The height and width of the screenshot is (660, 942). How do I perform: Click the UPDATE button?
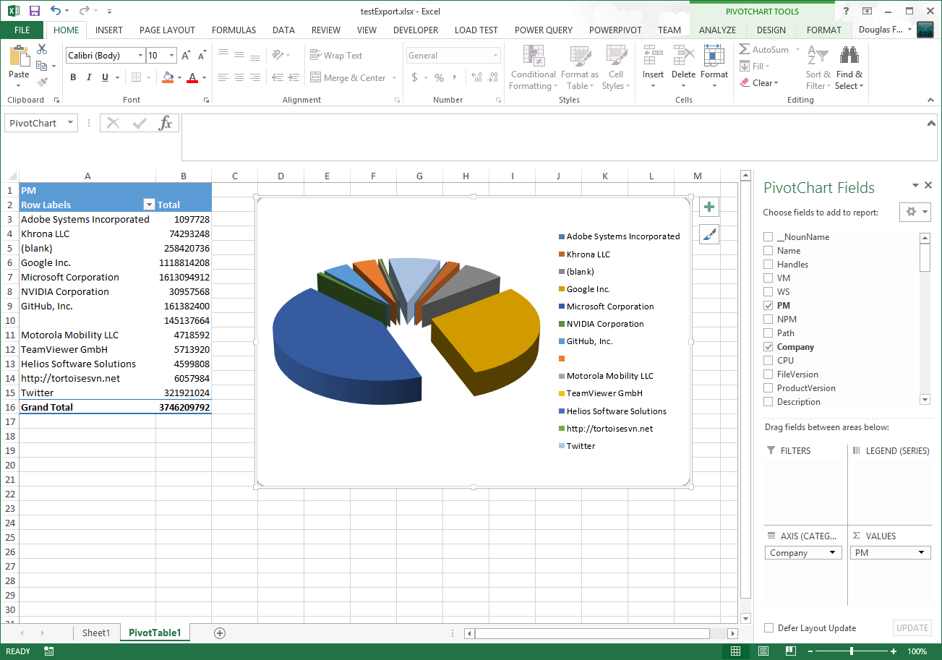pyautogui.click(x=912, y=628)
